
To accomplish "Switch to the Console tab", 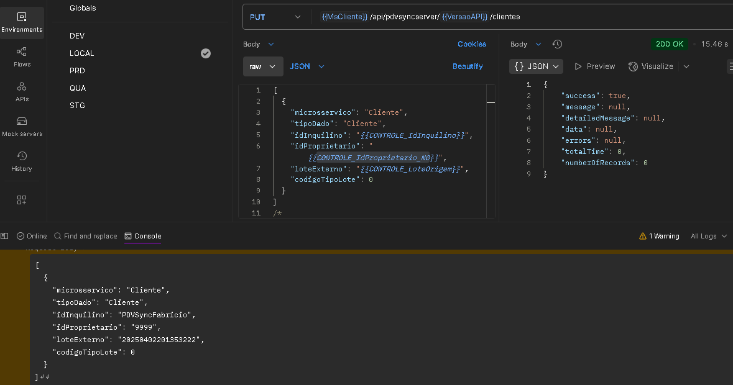I will coord(143,236).
